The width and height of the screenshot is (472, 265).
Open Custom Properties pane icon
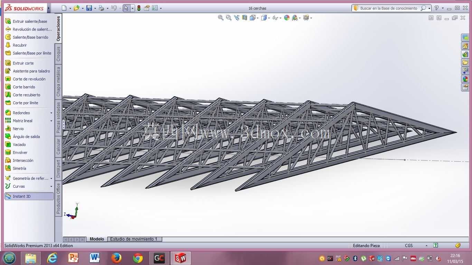point(465,87)
